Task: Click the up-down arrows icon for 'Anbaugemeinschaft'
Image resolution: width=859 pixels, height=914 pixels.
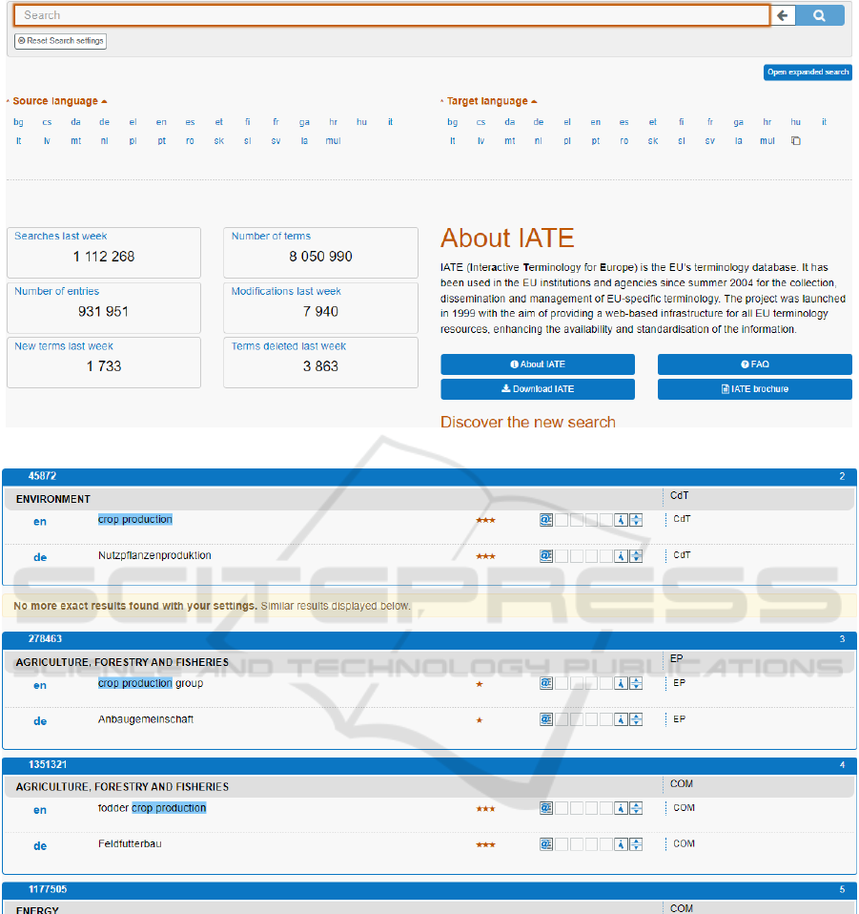Action: coord(636,719)
